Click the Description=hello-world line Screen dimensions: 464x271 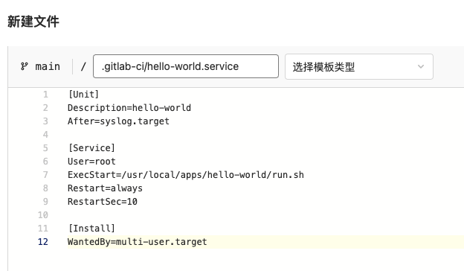(x=129, y=108)
